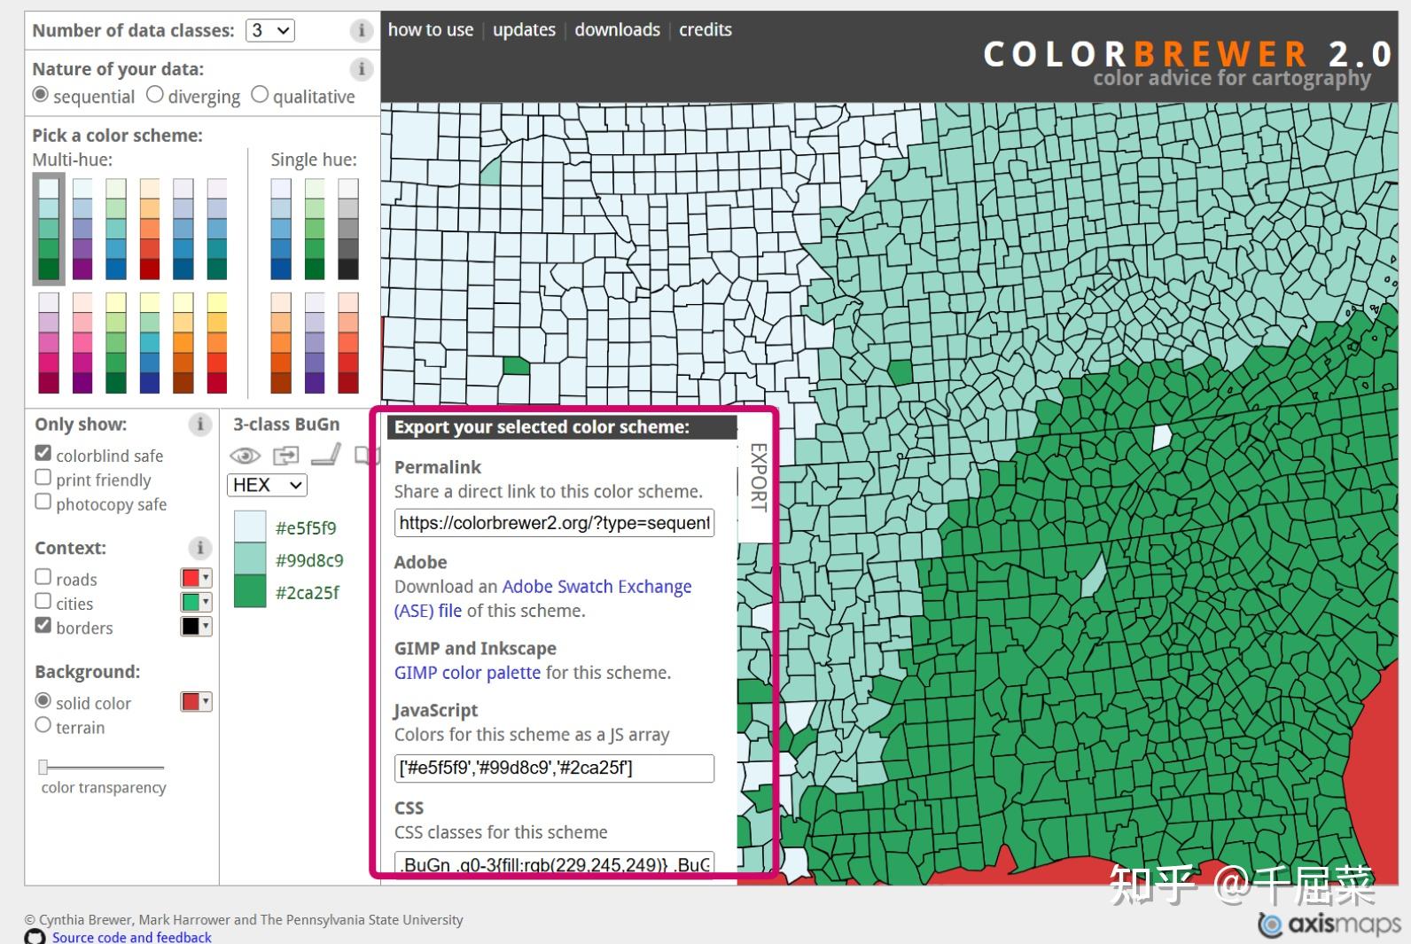Enable the cities context checkbox
Screen dimensions: 1411x944
pos(43,601)
